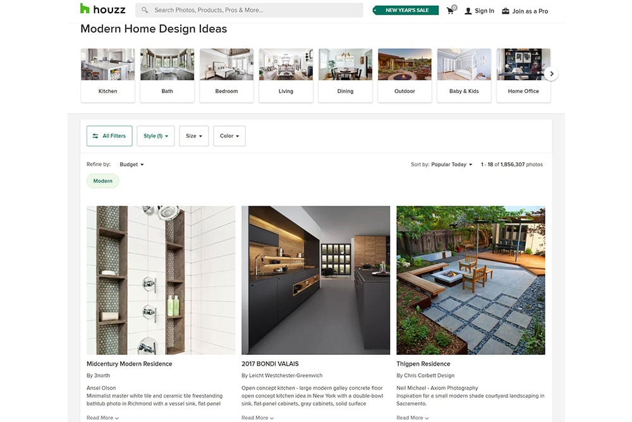
Task: Open the Bath category card
Action: pyautogui.click(x=167, y=75)
